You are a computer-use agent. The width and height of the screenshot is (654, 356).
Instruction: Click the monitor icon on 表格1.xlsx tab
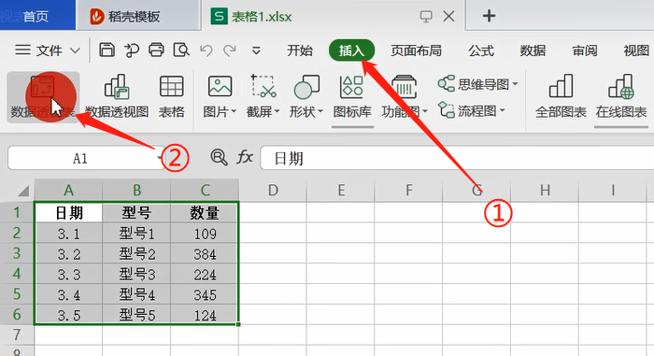tap(426, 16)
